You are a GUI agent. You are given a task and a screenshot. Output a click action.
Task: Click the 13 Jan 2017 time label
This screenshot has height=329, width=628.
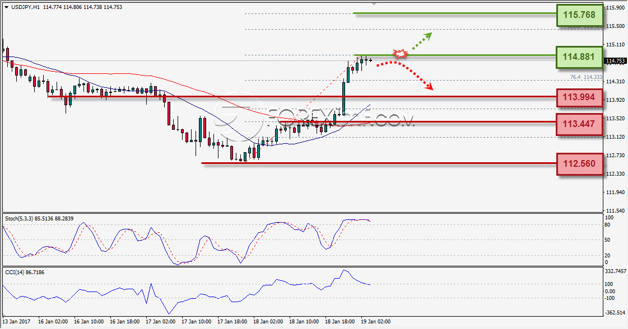coord(16,321)
